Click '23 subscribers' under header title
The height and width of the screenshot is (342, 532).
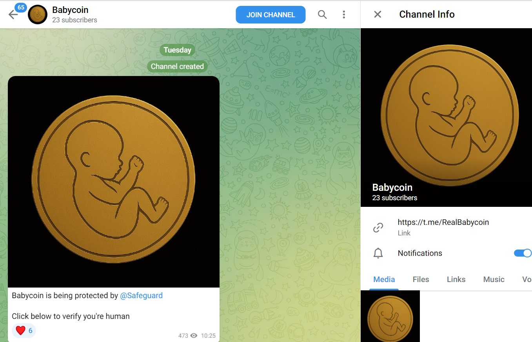click(x=74, y=20)
